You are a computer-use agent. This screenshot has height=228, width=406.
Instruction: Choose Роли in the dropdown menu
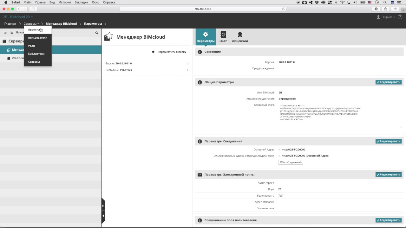pyautogui.click(x=38, y=46)
